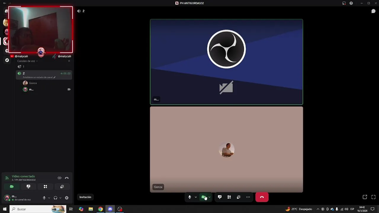The width and height of the screenshot is (379, 213).
Task: Open noise suppression waveform icon
Action: tap(60, 178)
